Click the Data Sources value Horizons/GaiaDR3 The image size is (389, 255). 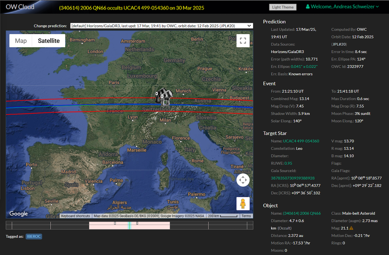point(287,52)
